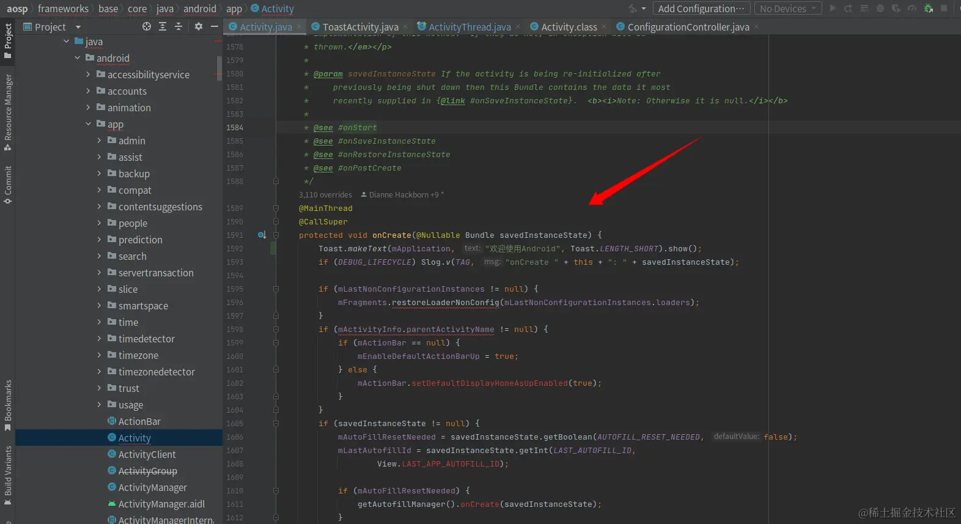Close the ConfigurationController.java tab
This screenshot has width=961, height=524.
[x=756, y=27]
